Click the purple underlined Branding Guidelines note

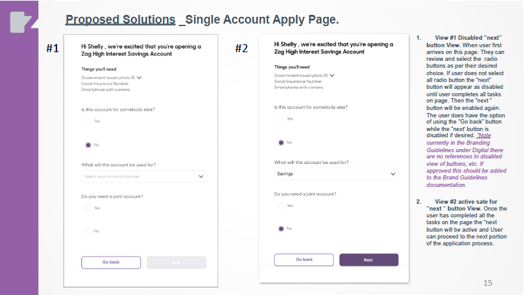pos(458,160)
